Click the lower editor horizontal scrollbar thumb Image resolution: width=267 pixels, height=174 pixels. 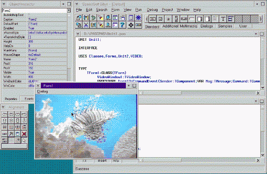tap(162, 160)
